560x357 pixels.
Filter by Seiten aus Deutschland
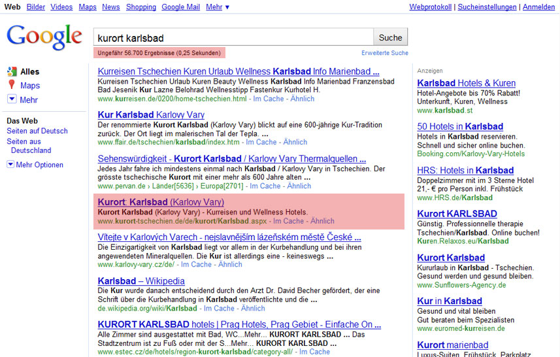(x=29, y=146)
